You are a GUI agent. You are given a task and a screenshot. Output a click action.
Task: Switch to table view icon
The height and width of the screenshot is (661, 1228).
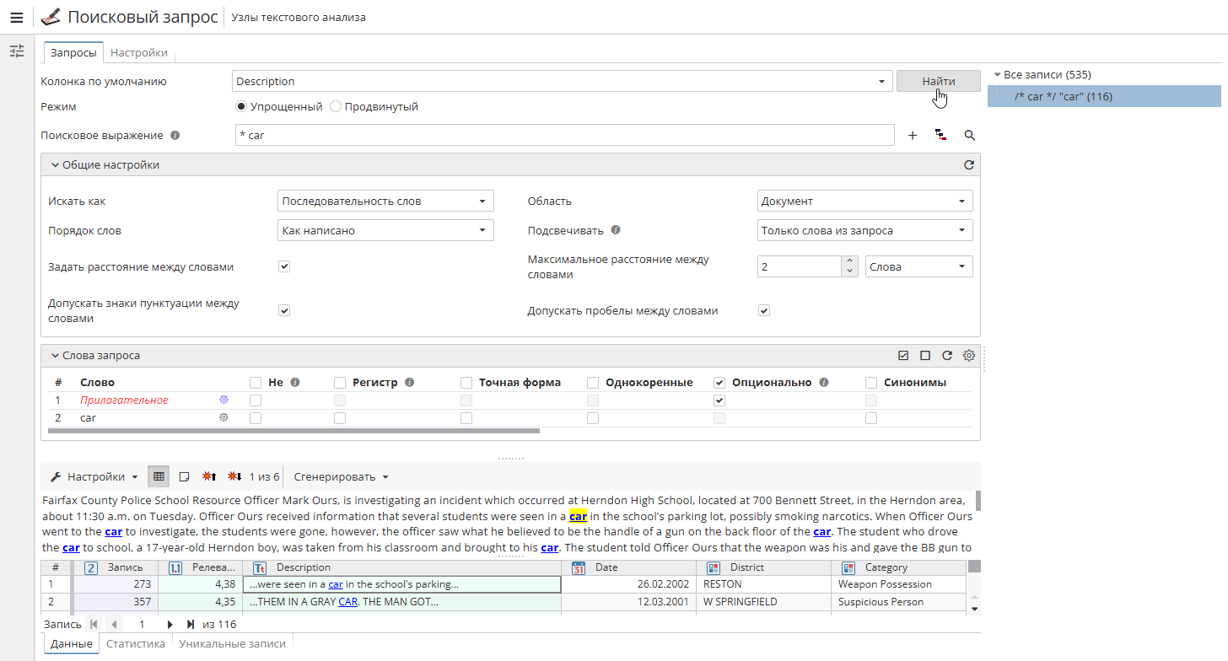tap(159, 476)
